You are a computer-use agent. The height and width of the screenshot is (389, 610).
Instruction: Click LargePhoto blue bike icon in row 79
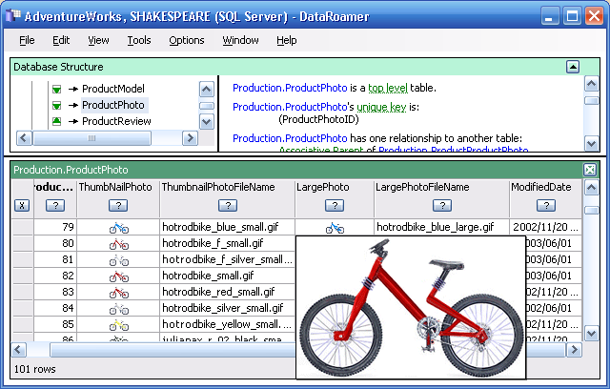coord(335,228)
